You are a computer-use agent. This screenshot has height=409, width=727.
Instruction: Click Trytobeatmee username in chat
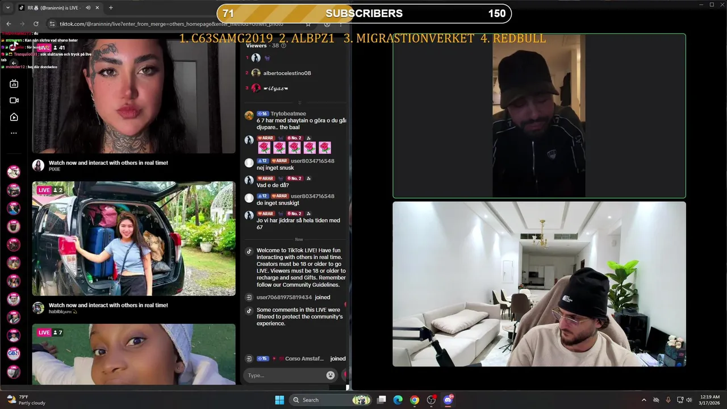(x=288, y=114)
